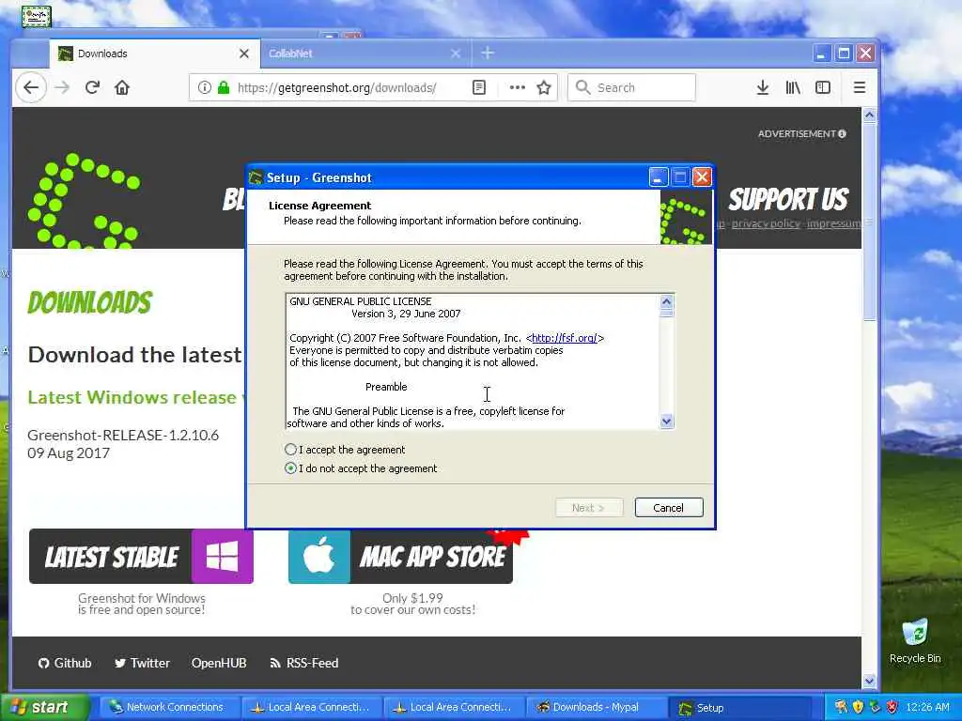Bookmark this page with the star

coord(544,87)
